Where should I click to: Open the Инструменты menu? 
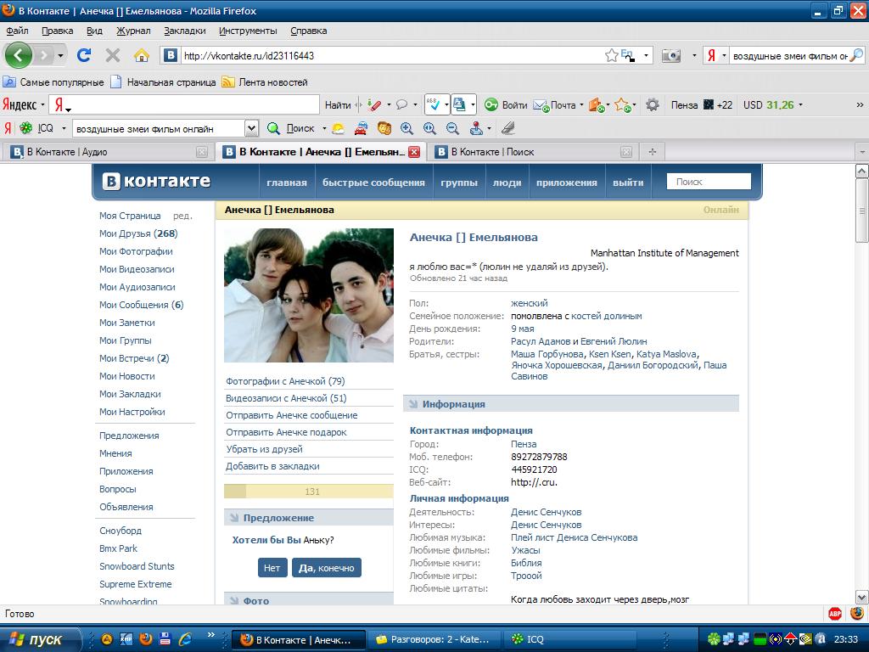248,31
